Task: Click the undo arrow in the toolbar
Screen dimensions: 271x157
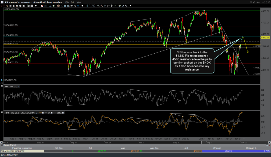Action: pos(71,6)
